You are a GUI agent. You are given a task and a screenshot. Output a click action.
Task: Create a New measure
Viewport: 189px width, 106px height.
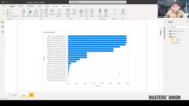point(100,13)
